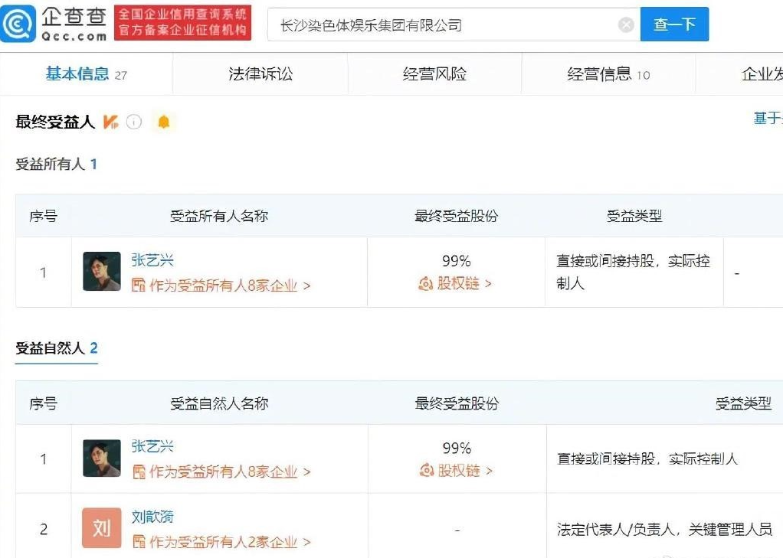The height and width of the screenshot is (558, 783).
Task: Click 受益自然人名称 column header
Action: tap(219, 403)
